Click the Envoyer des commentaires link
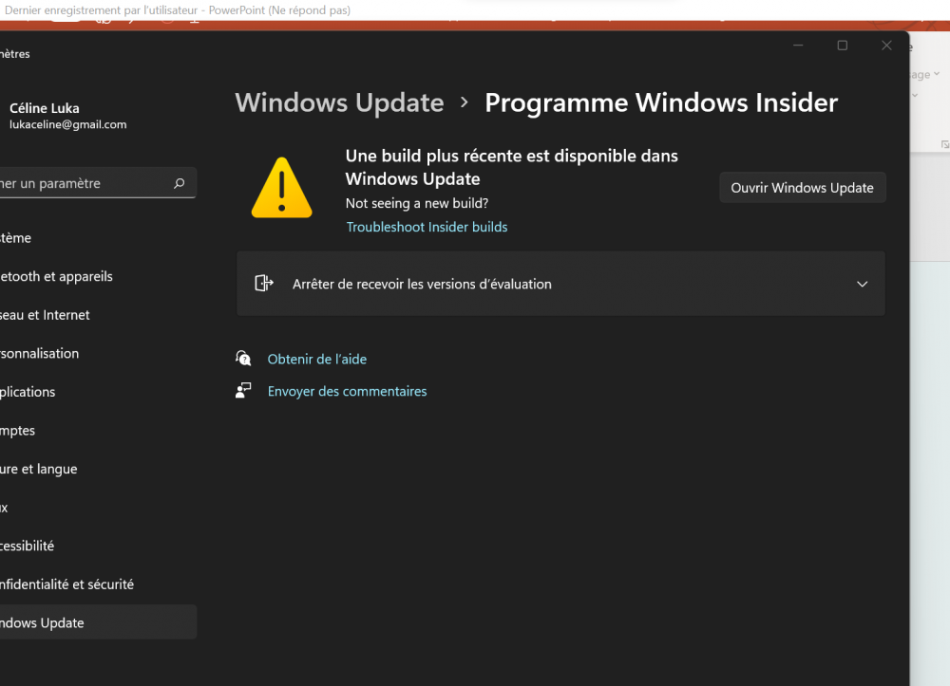Image resolution: width=950 pixels, height=686 pixels. (x=347, y=391)
